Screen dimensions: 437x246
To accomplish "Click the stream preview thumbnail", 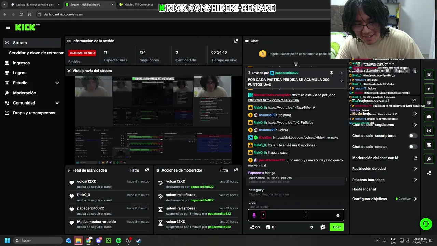I will 153,120.
